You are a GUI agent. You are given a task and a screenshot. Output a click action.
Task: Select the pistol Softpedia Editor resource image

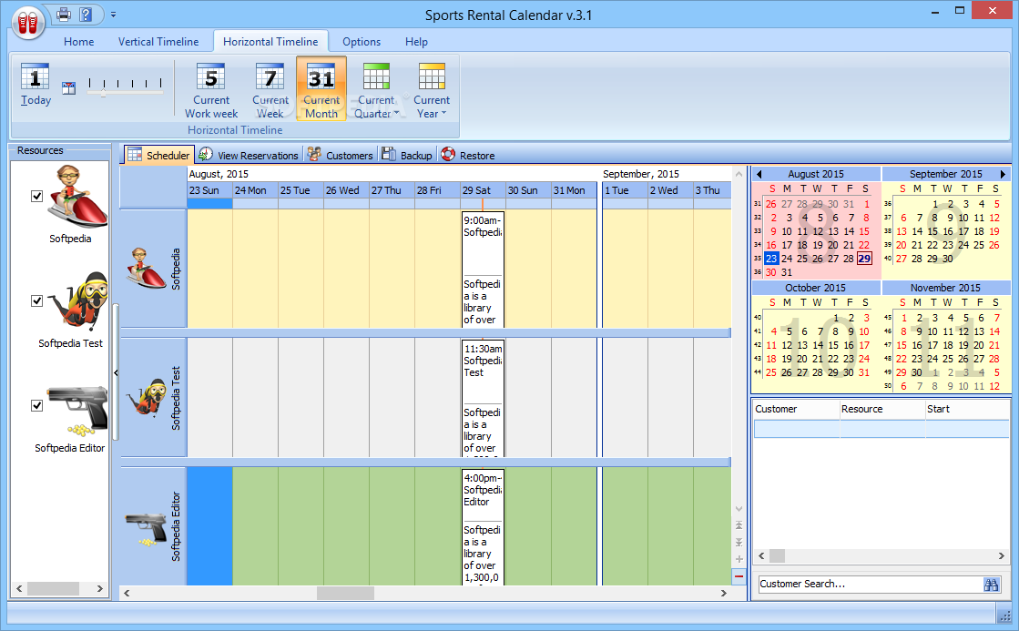pyautogui.click(x=78, y=411)
